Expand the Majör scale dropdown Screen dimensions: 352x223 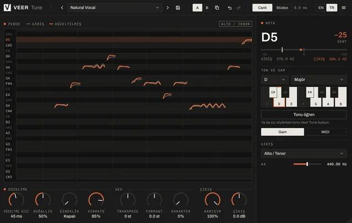[x=319, y=79]
